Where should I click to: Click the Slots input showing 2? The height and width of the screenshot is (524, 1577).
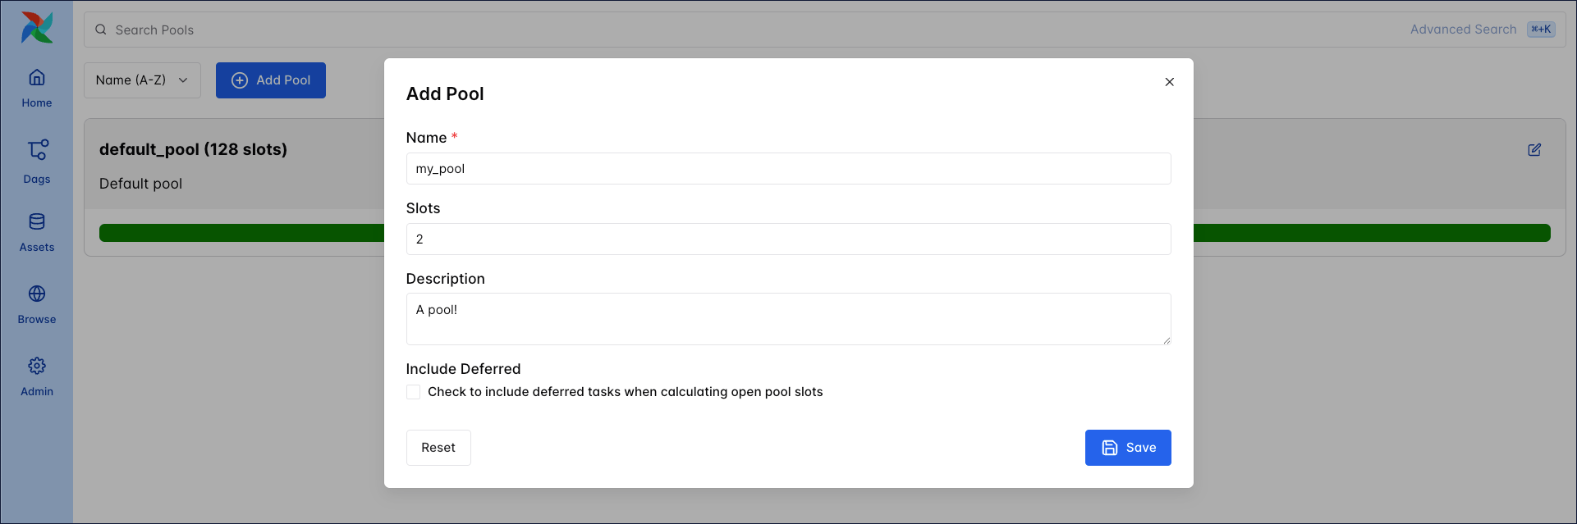click(x=787, y=239)
